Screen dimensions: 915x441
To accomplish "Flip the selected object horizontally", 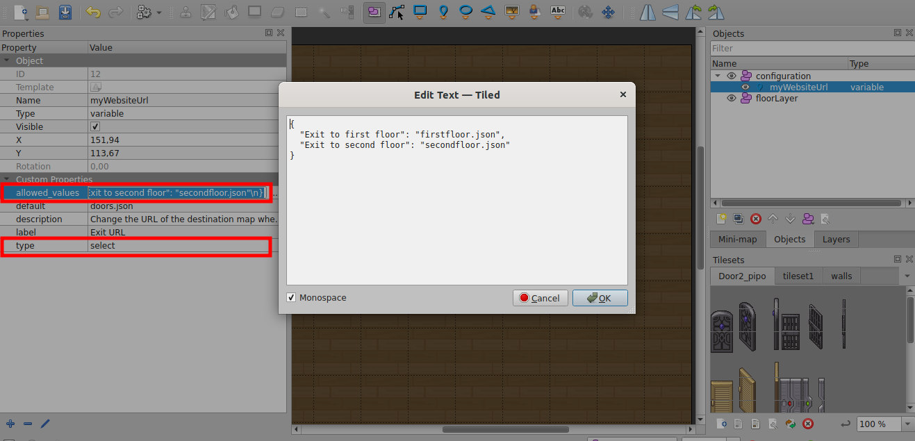I will (x=648, y=12).
